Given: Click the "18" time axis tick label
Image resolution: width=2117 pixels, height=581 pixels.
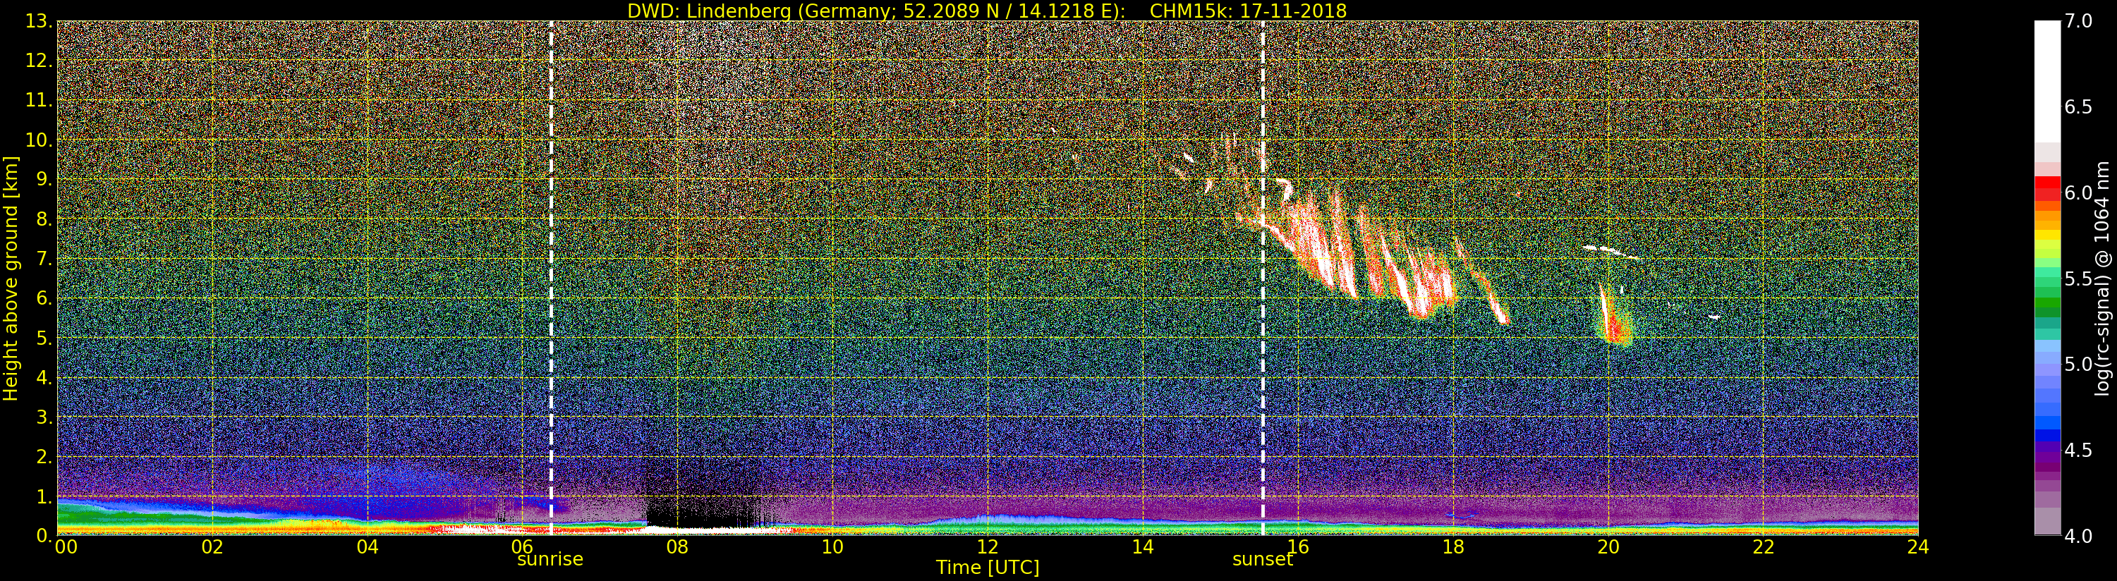Looking at the screenshot, I should pyautogui.click(x=1453, y=546).
